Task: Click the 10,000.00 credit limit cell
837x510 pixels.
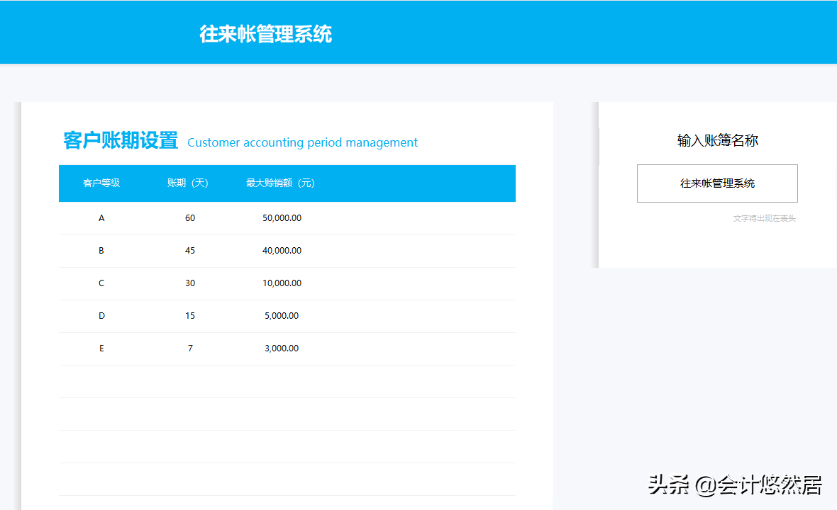Action: coord(281,283)
